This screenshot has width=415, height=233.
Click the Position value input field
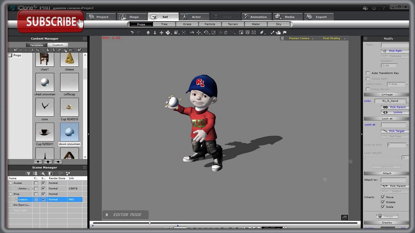(x=389, y=66)
